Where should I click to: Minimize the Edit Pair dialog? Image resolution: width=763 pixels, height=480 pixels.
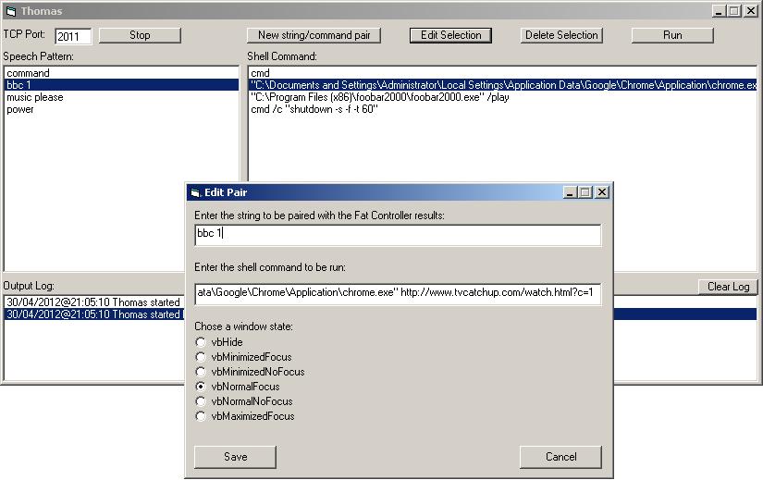coord(570,192)
